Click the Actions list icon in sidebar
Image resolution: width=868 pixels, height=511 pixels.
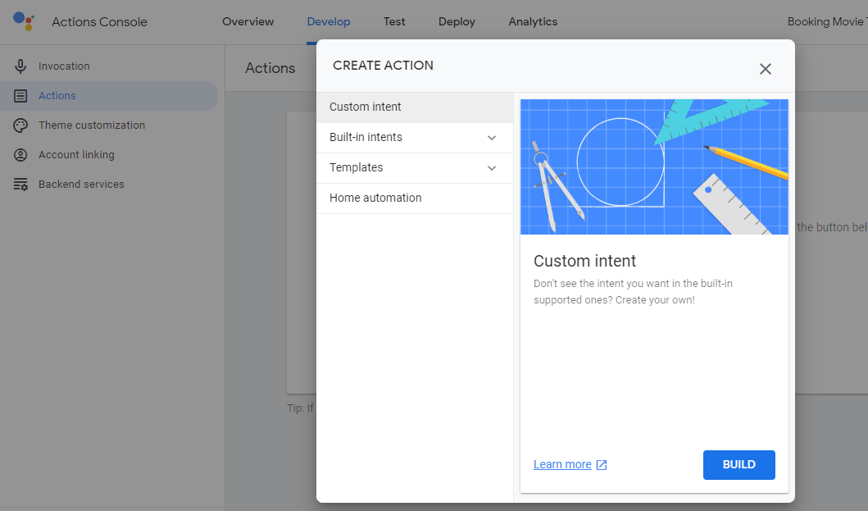[x=20, y=96]
